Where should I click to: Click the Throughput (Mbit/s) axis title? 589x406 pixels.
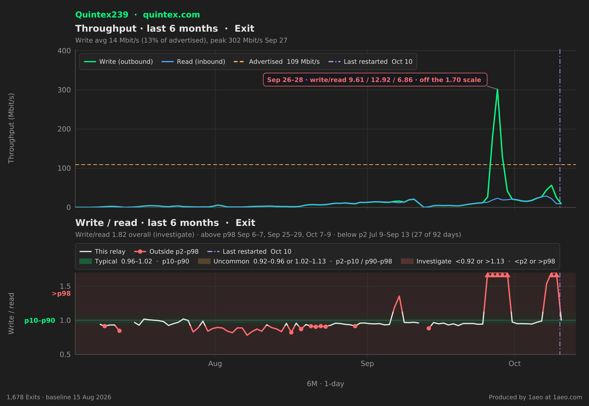pos(11,128)
